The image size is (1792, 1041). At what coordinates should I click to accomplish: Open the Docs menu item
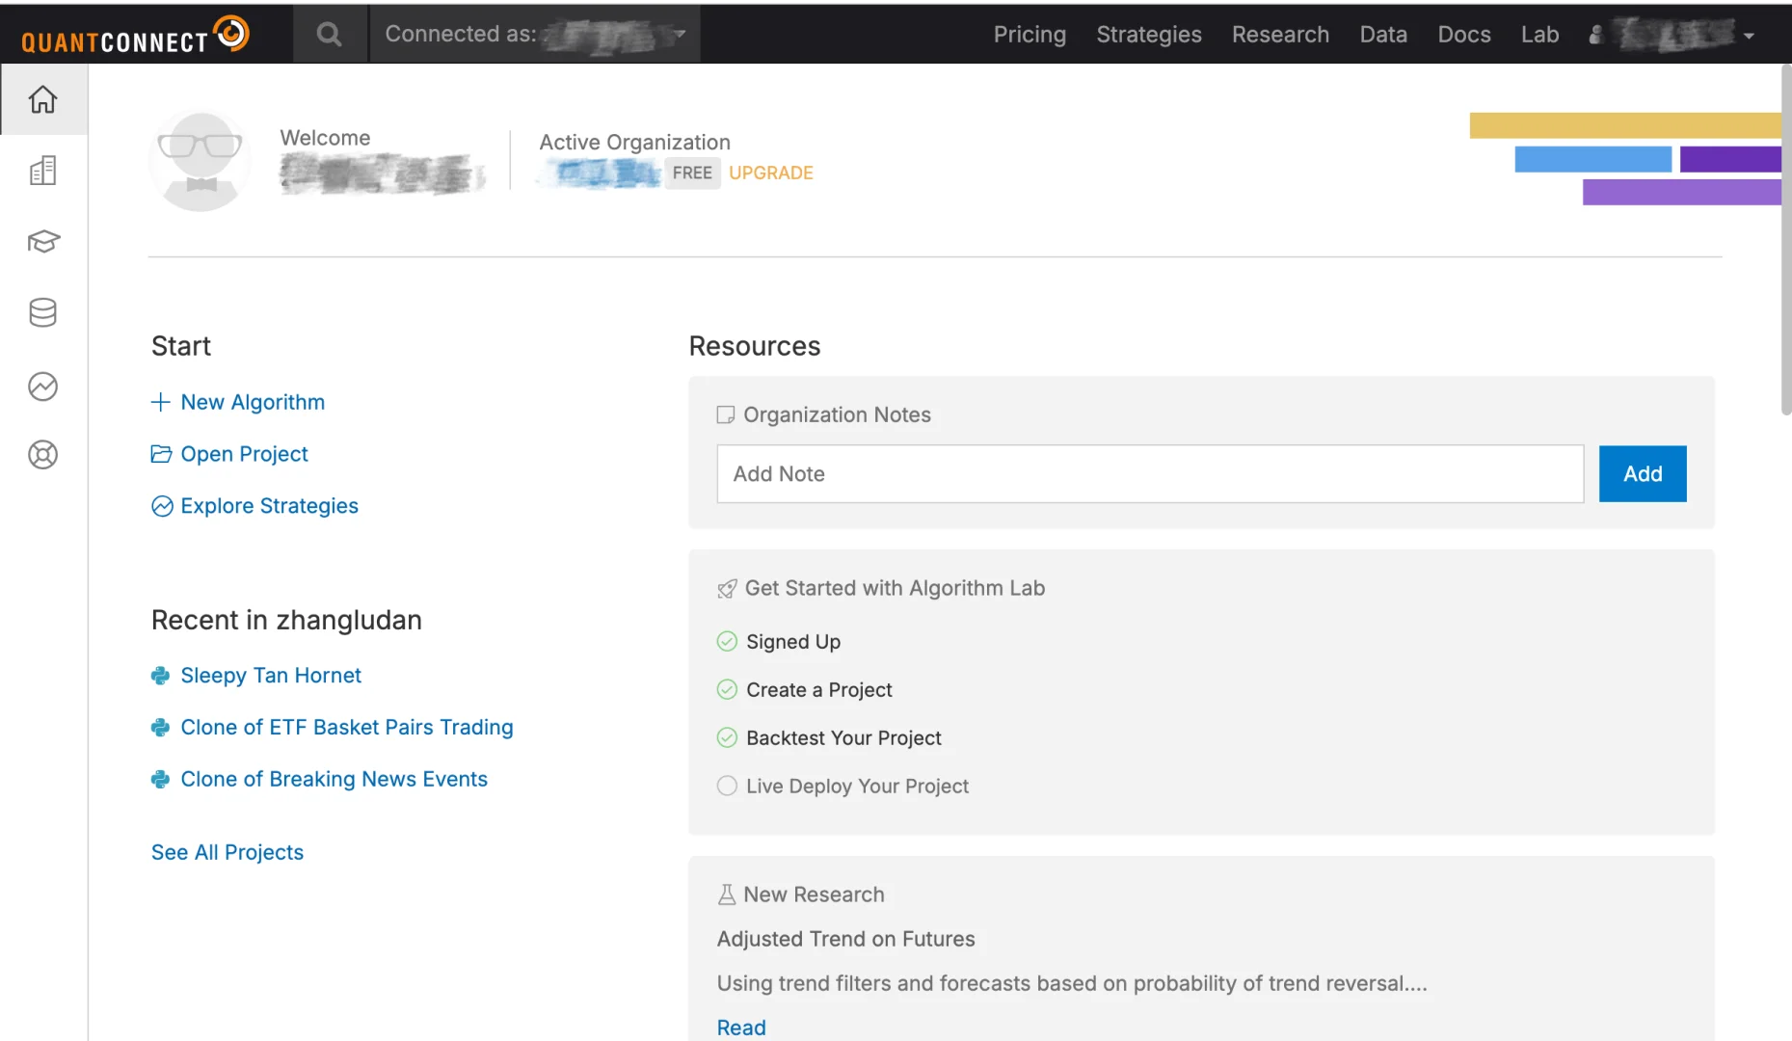pyautogui.click(x=1464, y=35)
